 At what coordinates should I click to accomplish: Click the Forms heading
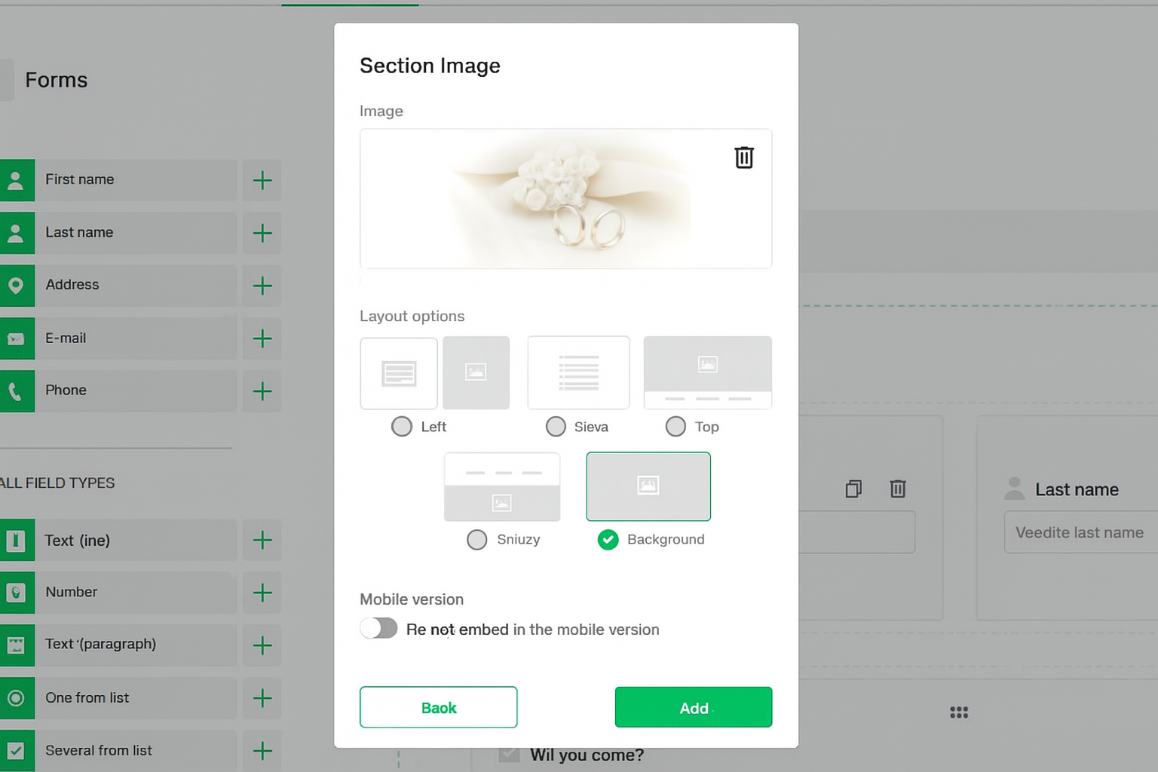coord(57,80)
